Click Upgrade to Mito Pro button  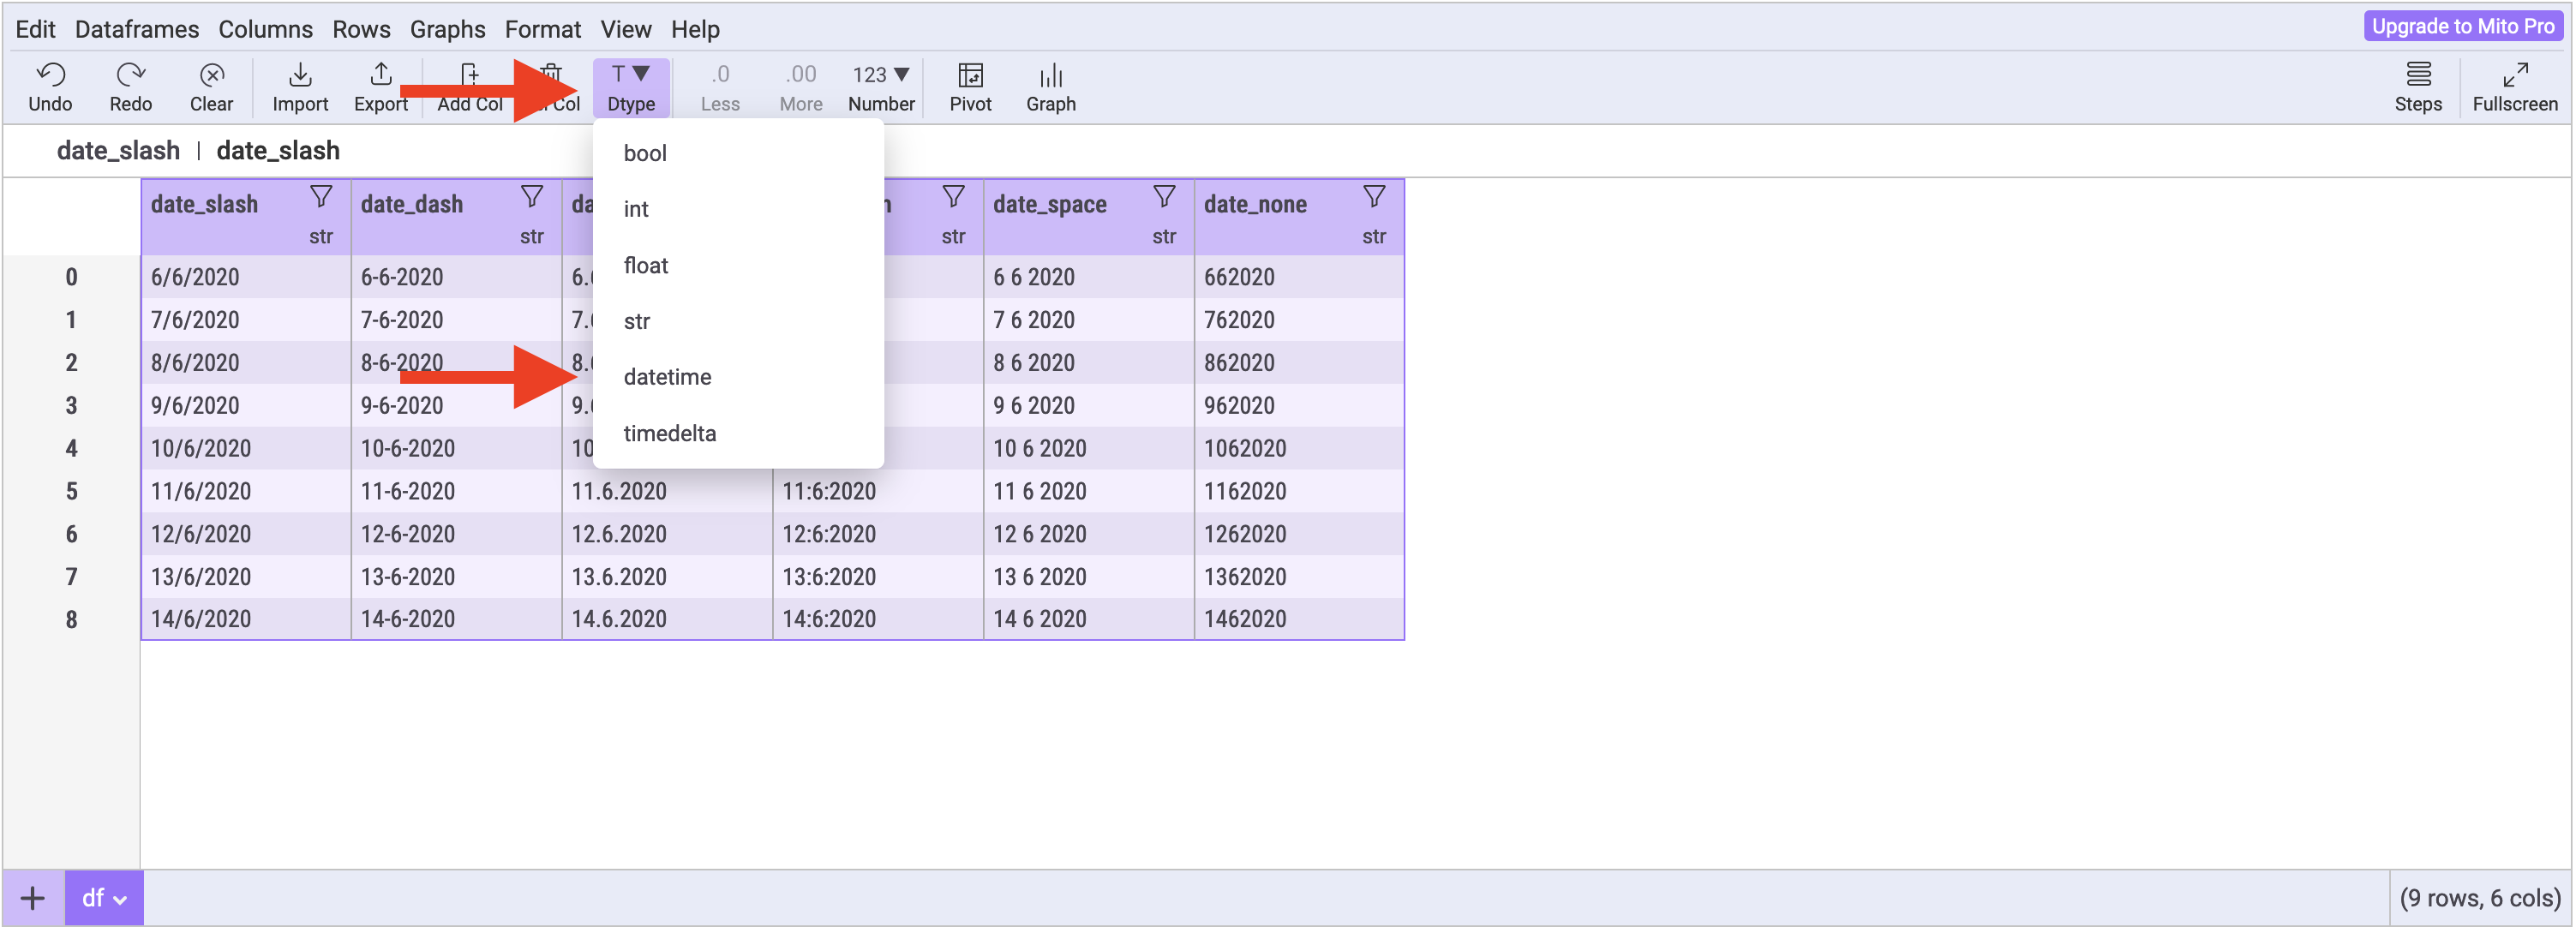pos(2462,26)
